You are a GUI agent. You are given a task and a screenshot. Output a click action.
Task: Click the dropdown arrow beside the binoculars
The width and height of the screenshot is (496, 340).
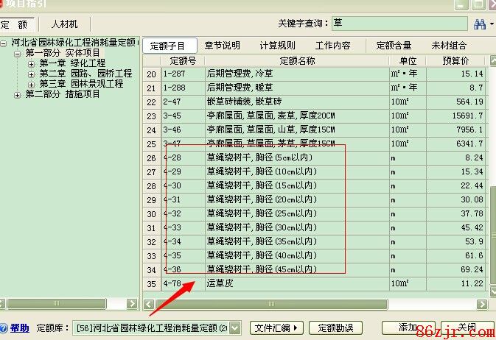tap(492, 24)
